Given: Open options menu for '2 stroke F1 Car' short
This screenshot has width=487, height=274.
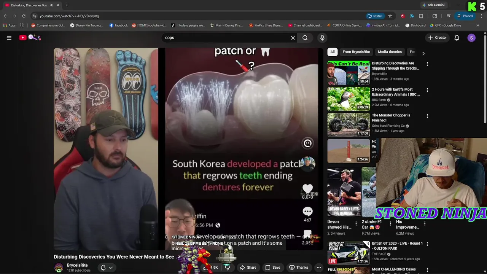Looking at the screenshot, I should pyautogui.click(x=390, y=224).
